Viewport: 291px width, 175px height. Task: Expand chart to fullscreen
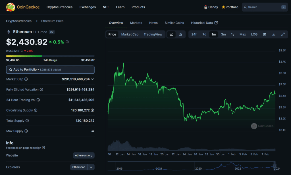point(283,34)
